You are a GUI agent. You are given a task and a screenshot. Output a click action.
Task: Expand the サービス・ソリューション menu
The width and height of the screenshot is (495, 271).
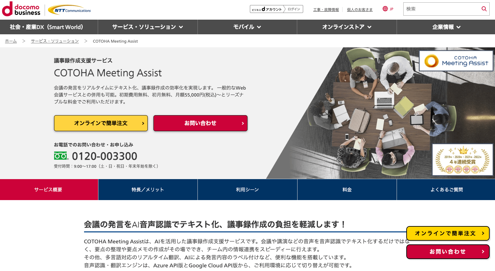(x=147, y=27)
